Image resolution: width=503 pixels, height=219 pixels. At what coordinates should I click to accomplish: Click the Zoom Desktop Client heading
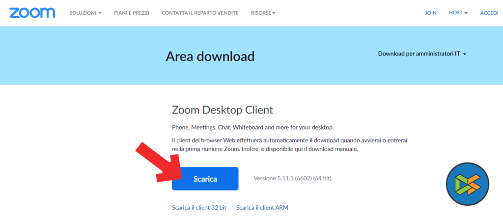point(223,110)
